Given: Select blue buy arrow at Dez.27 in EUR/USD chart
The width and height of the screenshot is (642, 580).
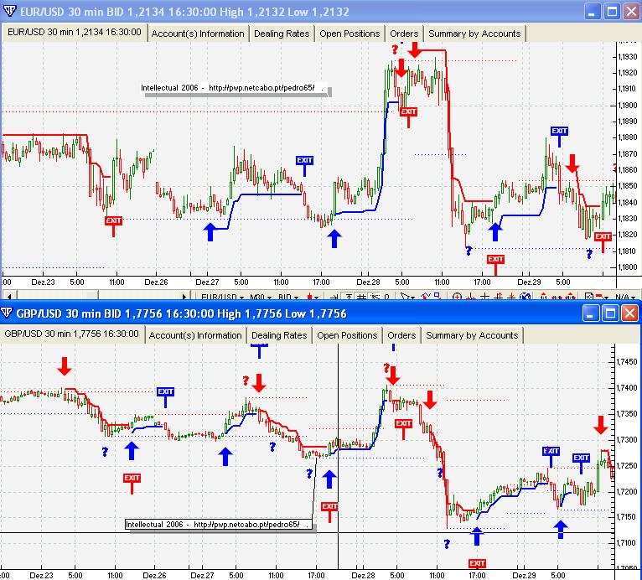Looking at the screenshot, I should point(210,232).
